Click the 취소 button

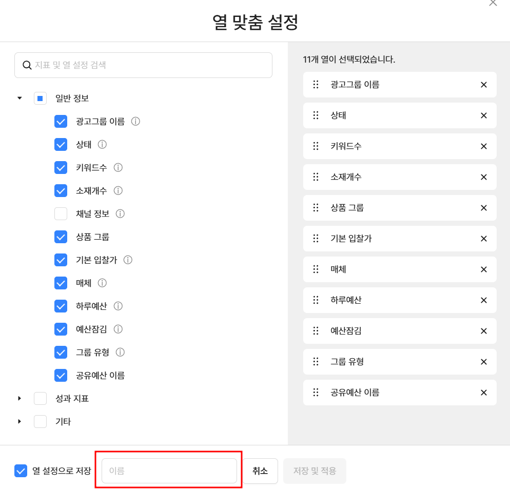pyautogui.click(x=260, y=471)
